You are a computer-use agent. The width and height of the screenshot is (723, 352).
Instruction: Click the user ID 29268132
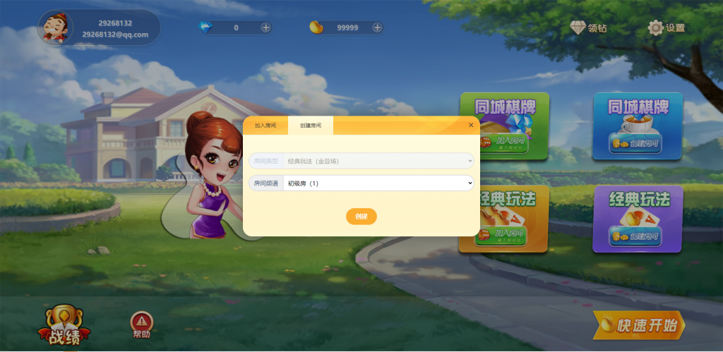[x=115, y=23]
